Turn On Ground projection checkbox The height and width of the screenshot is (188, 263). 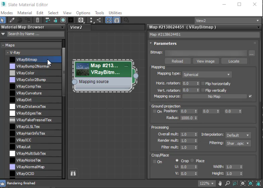(155, 111)
